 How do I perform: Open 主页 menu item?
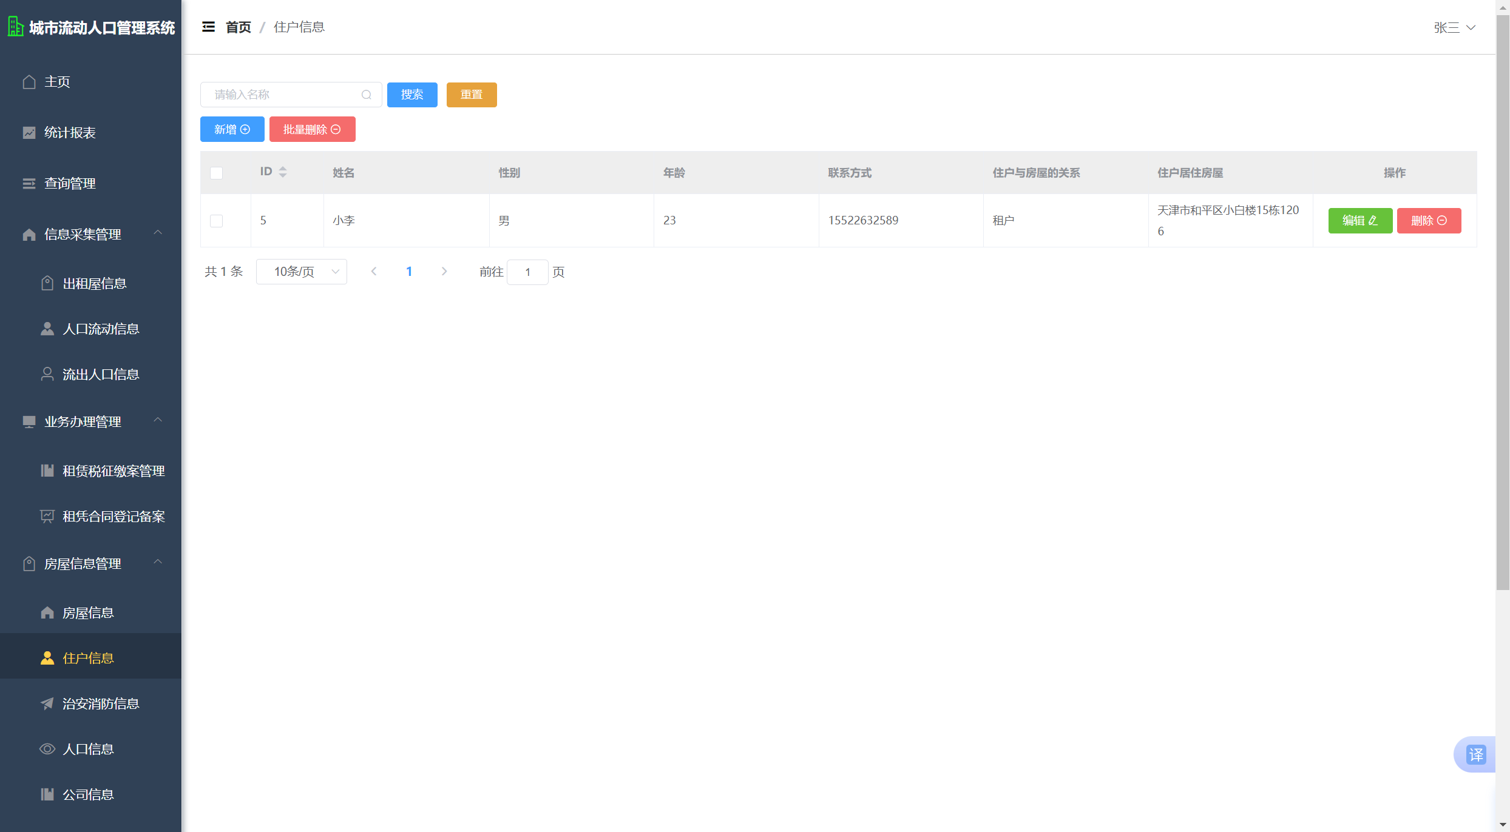click(x=91, y=82)
